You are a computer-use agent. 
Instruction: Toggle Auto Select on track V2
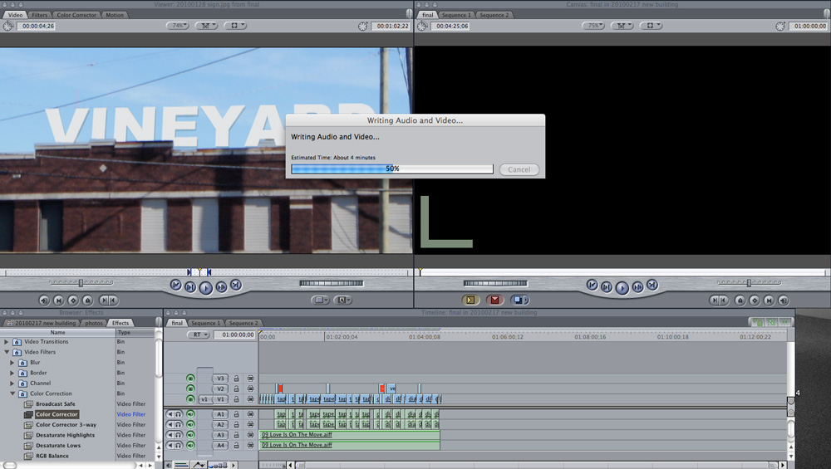point(251,388)
